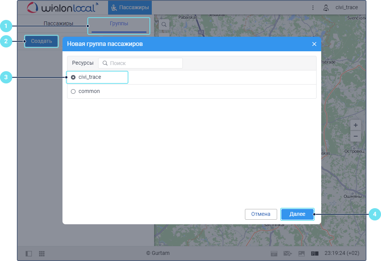The width and height of the screenshot is (381, 261).
Task: Close the new passenger group dialog
Action: click(314, 44)
